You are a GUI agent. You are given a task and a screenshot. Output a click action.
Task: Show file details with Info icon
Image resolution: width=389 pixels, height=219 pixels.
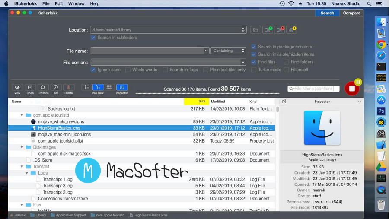click(56, 87)
